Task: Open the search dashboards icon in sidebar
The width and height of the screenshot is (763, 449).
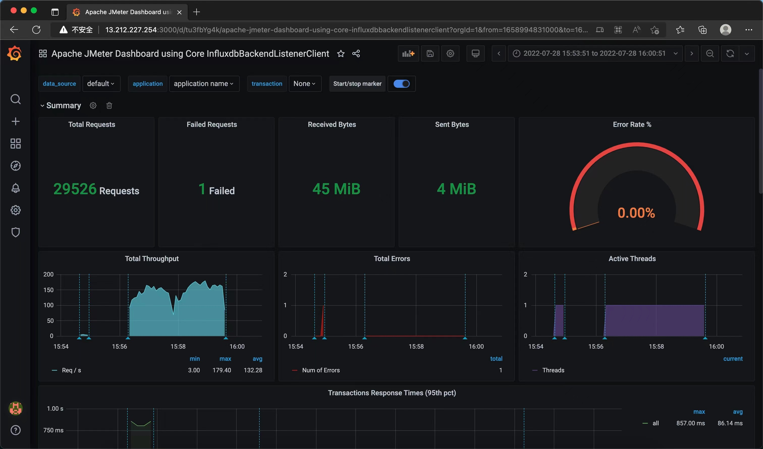Action: click(15, 99)
